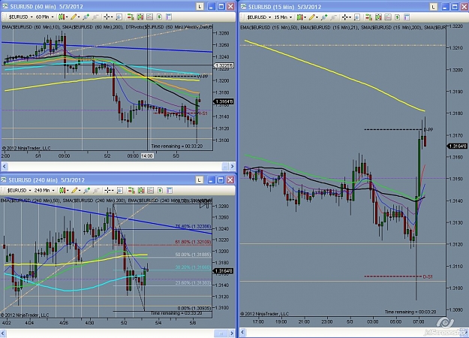469x338 pixels.
Task: Open 240 Min interval dropdown
Action: [44, 190]
